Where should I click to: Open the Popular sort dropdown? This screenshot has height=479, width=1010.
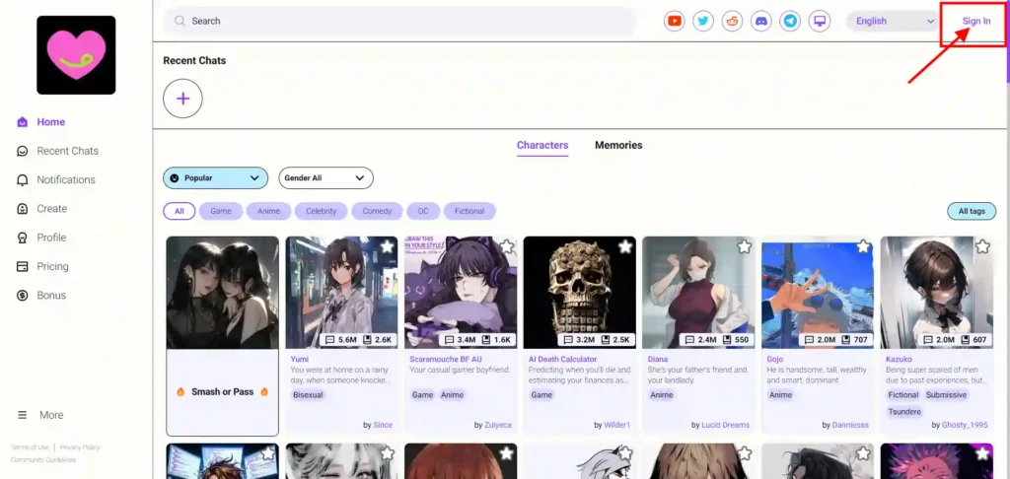point(215,177)
